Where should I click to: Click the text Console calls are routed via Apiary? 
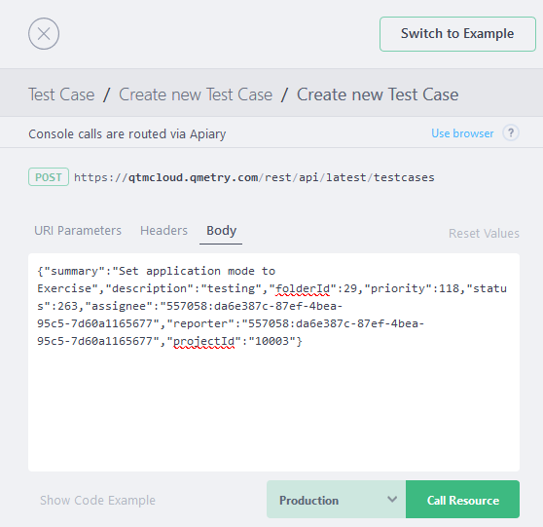click(x=127, y=134)
